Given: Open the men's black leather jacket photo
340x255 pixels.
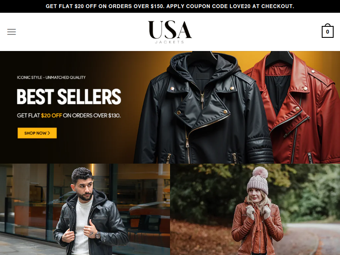Looking at the screenshot, I should click(x=85, y=209).
